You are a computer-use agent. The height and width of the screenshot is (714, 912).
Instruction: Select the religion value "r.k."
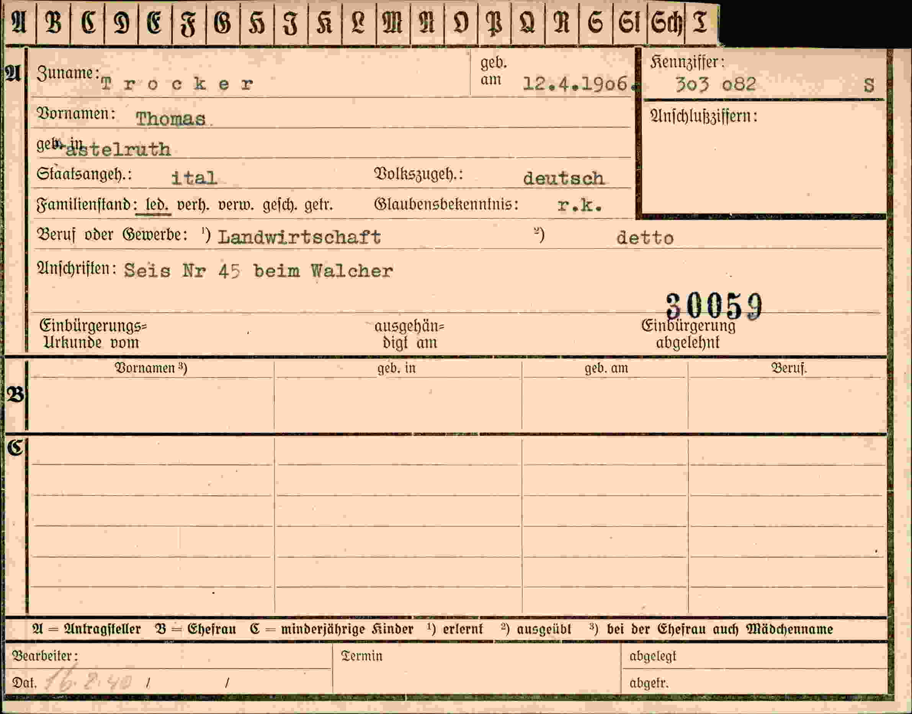point(580,205)
